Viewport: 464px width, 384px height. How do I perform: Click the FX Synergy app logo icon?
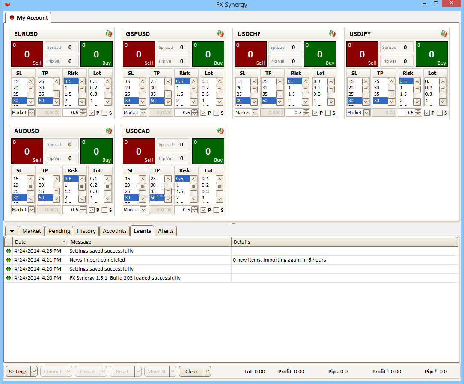click(8, 4)
